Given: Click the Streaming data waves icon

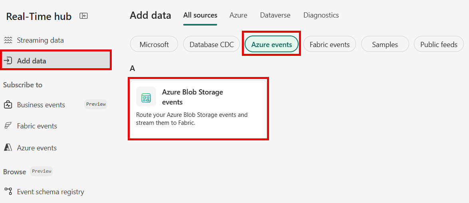Looking at the screenshot, I should click(8, 40).
